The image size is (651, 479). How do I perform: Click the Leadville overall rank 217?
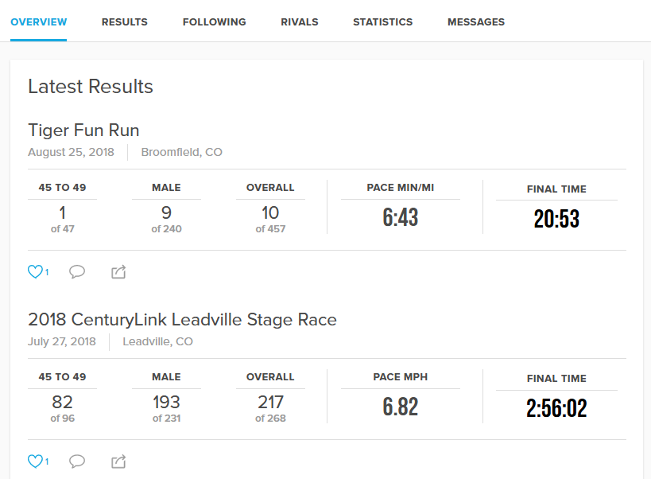(270, 403)
